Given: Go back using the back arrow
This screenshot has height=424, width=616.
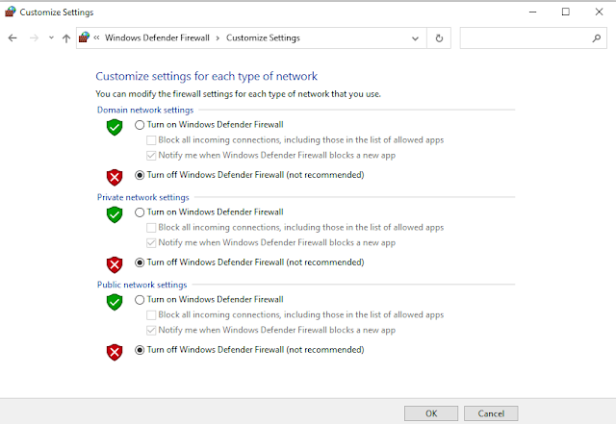Looking at the screenshot, I should tap(13, 38).
